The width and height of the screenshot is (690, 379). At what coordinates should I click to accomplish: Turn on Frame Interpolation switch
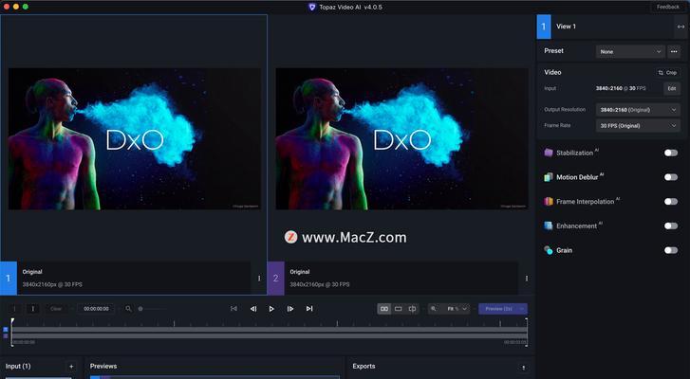[671, 202]
